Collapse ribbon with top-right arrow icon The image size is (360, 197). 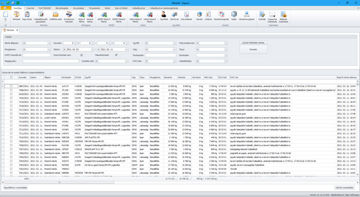point(358,8)
